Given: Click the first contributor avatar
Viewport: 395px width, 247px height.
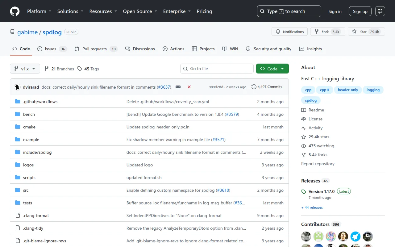Looking at the screenshot, I should coord(306,237).
